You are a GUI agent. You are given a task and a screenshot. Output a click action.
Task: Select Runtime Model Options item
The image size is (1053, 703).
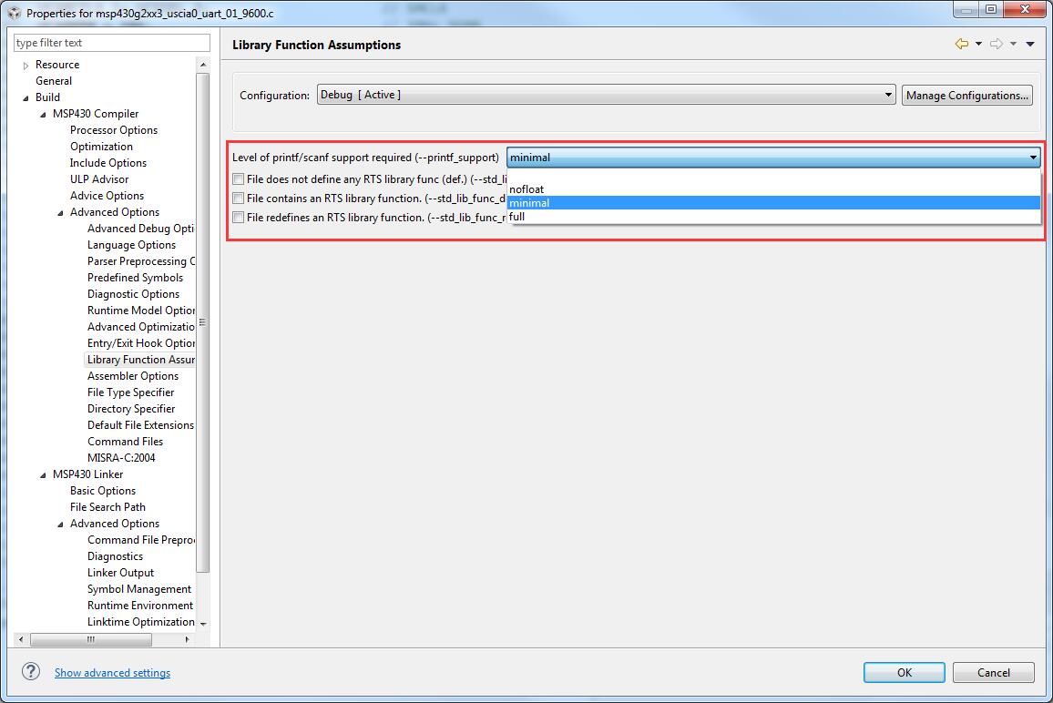pos(141,311)
